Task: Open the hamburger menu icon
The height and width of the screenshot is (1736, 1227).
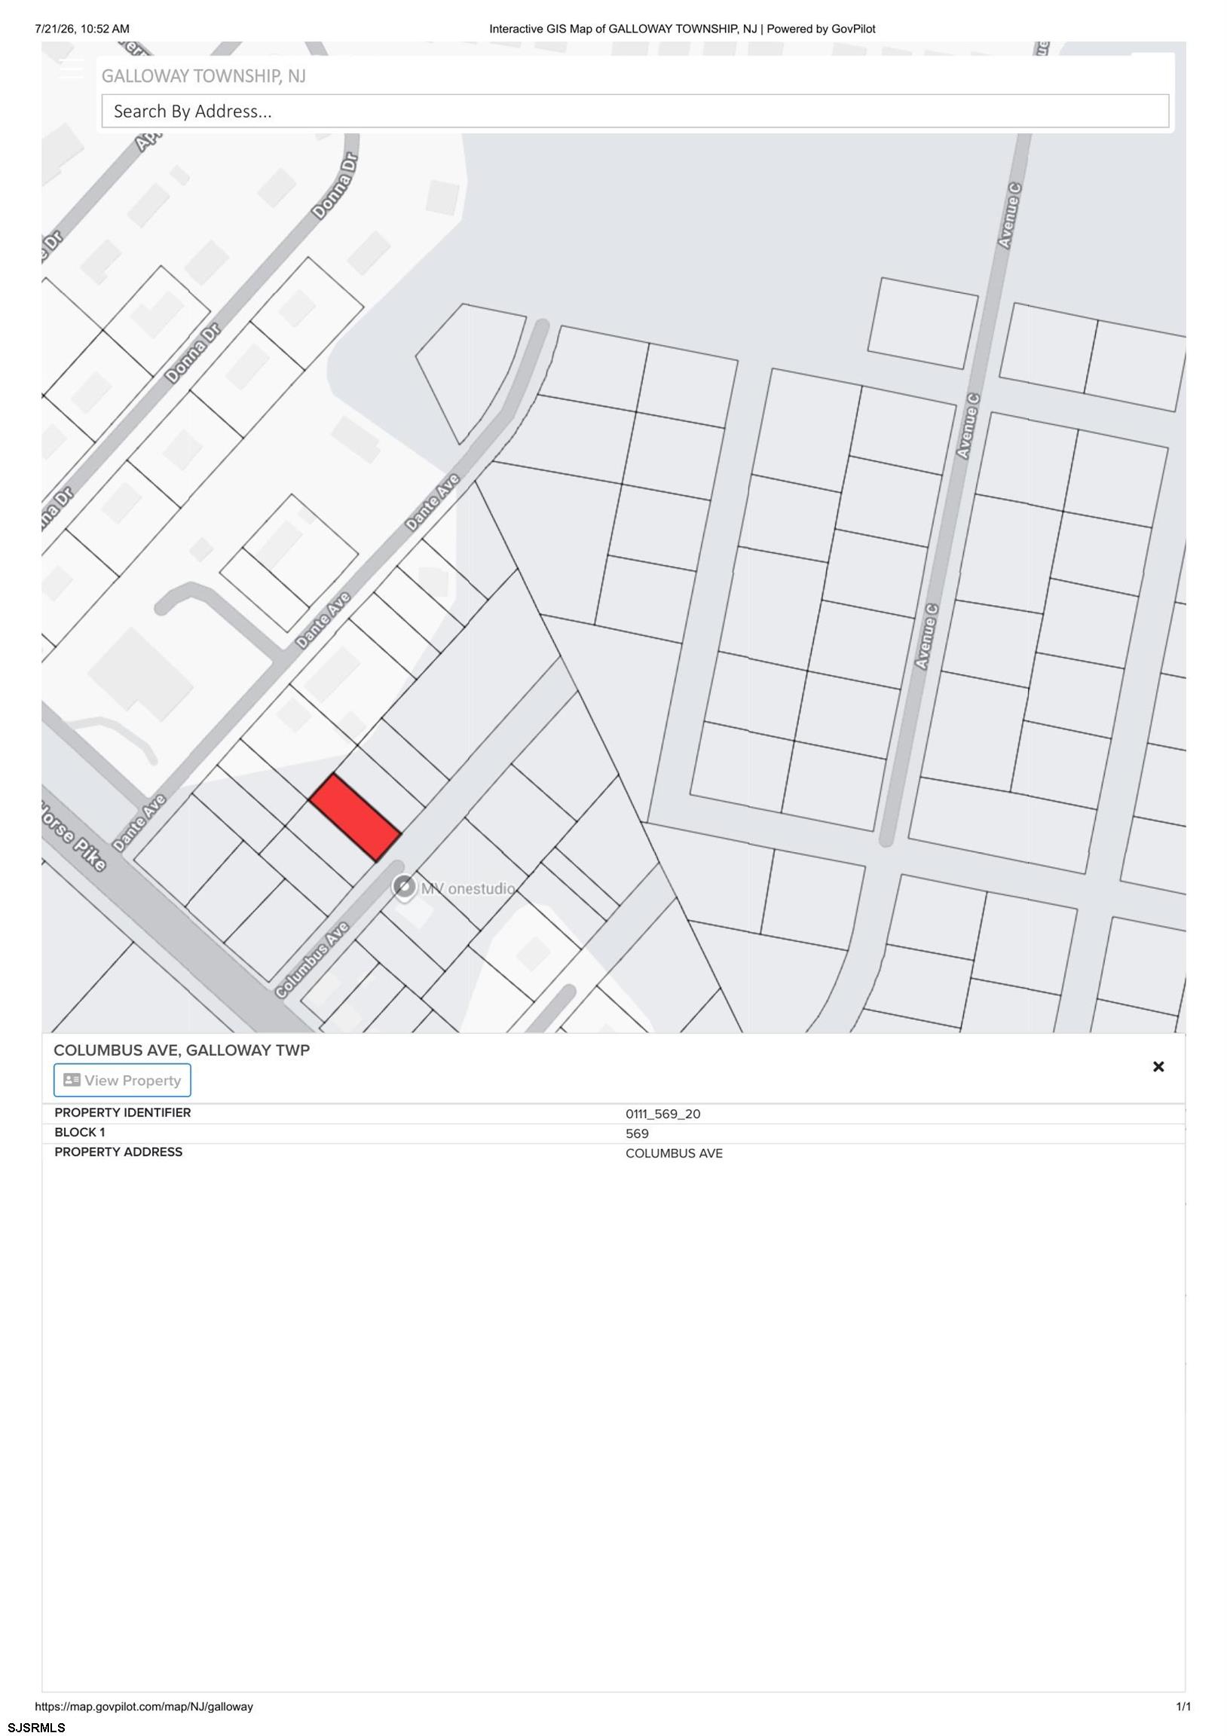Action: tap(72, 68)
